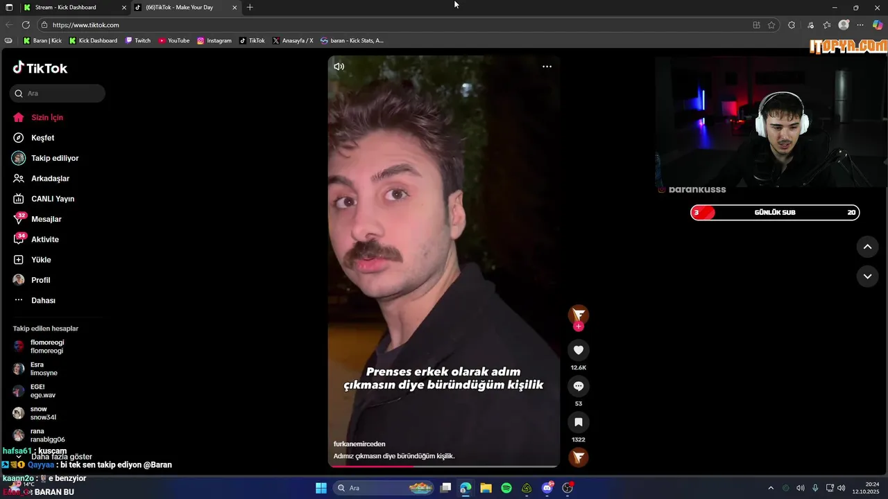Screen dimensions: 888x499
Task: Close the TikTok browser tab
Action: 234,8
